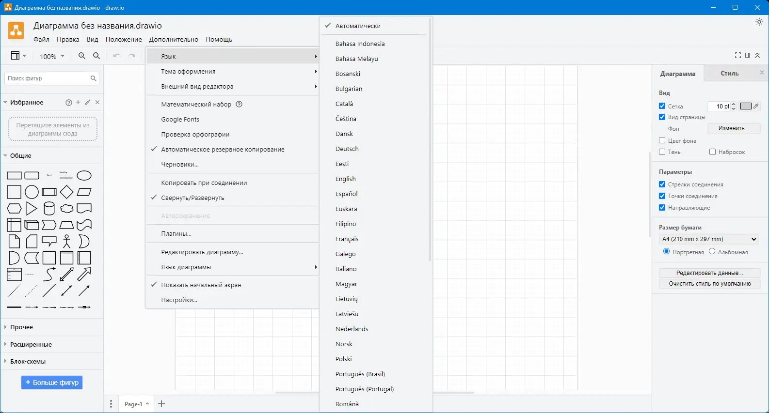Pick the bidirectional arrow shape
The height and width of the screenshot is (413, 769).
click(x=66, y=274)
